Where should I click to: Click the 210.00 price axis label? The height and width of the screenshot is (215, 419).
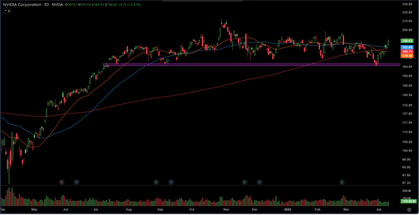407,21
